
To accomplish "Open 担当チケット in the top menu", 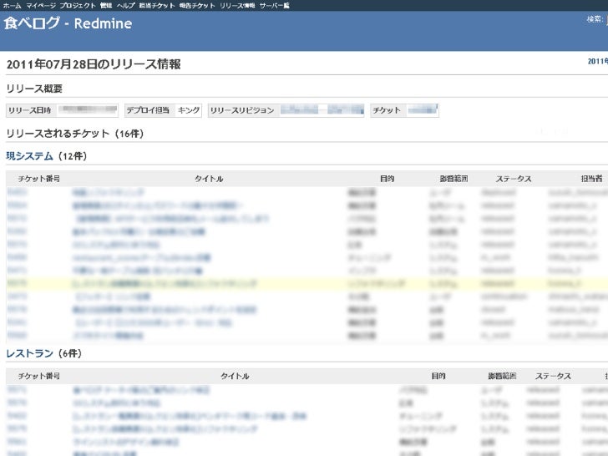I will 157,5.
